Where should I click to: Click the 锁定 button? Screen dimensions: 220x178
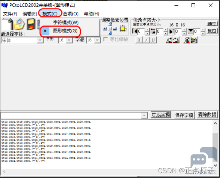coord(212,24)
